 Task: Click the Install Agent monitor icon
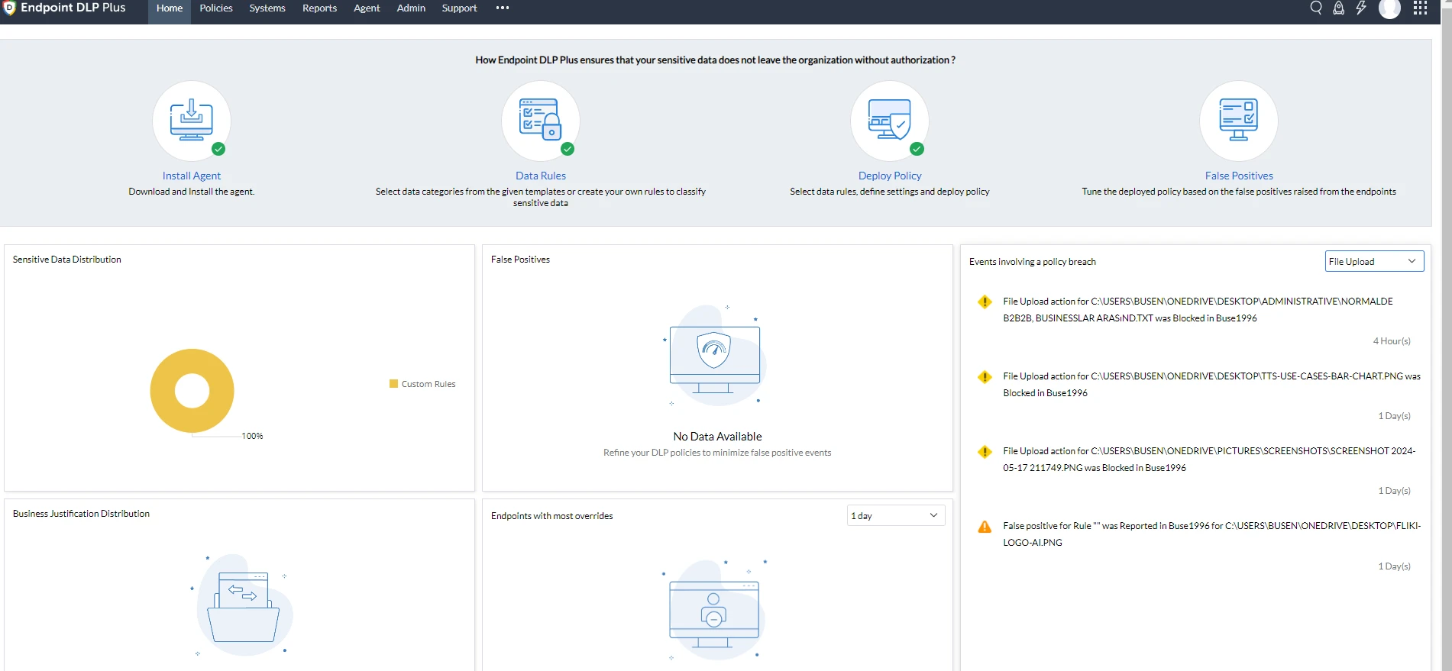(192, 120)
